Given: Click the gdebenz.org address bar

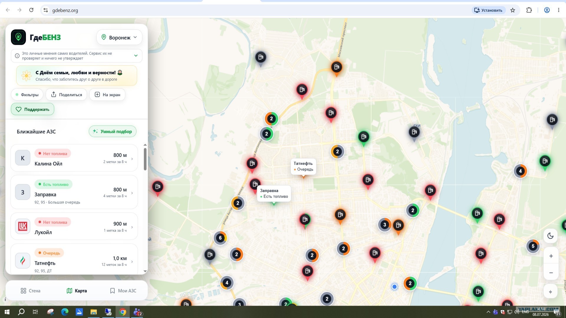Looking at the screenshot, I should 256,10.
